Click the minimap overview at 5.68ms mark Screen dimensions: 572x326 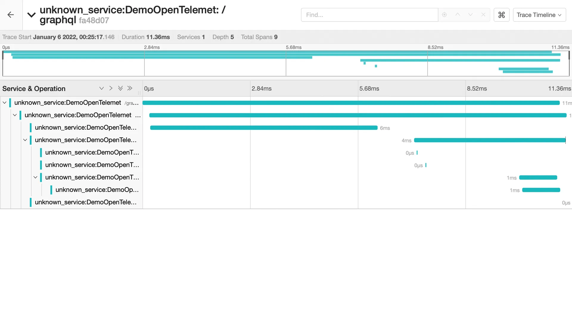pyautogui.click(x=286, y=63)
